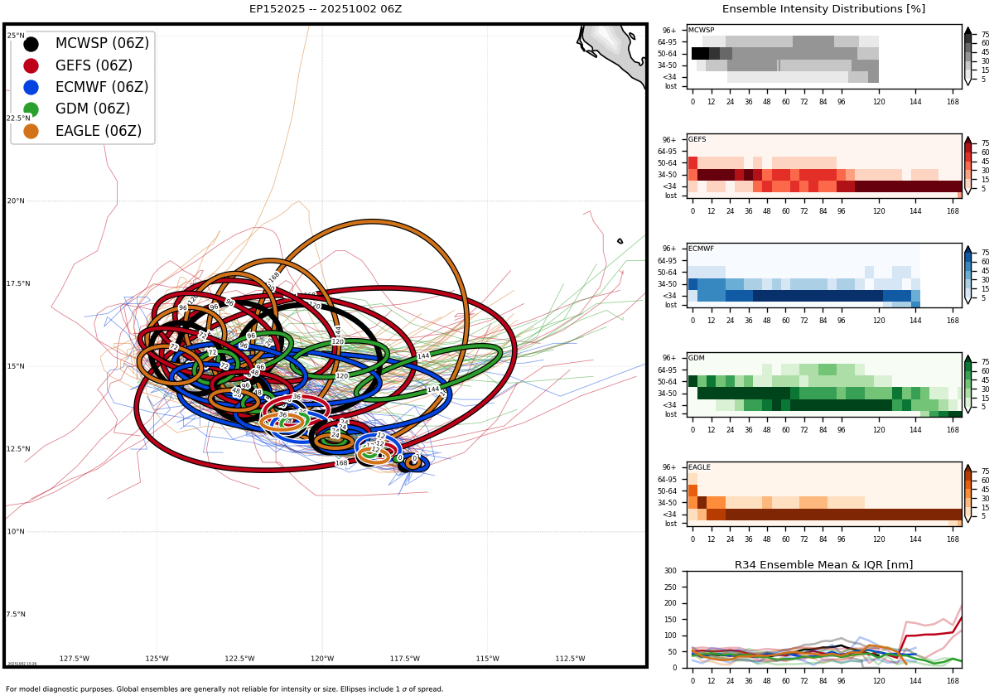
Task: Click the 300 tick on the R34 chart axis
Action: coord(670,571)
